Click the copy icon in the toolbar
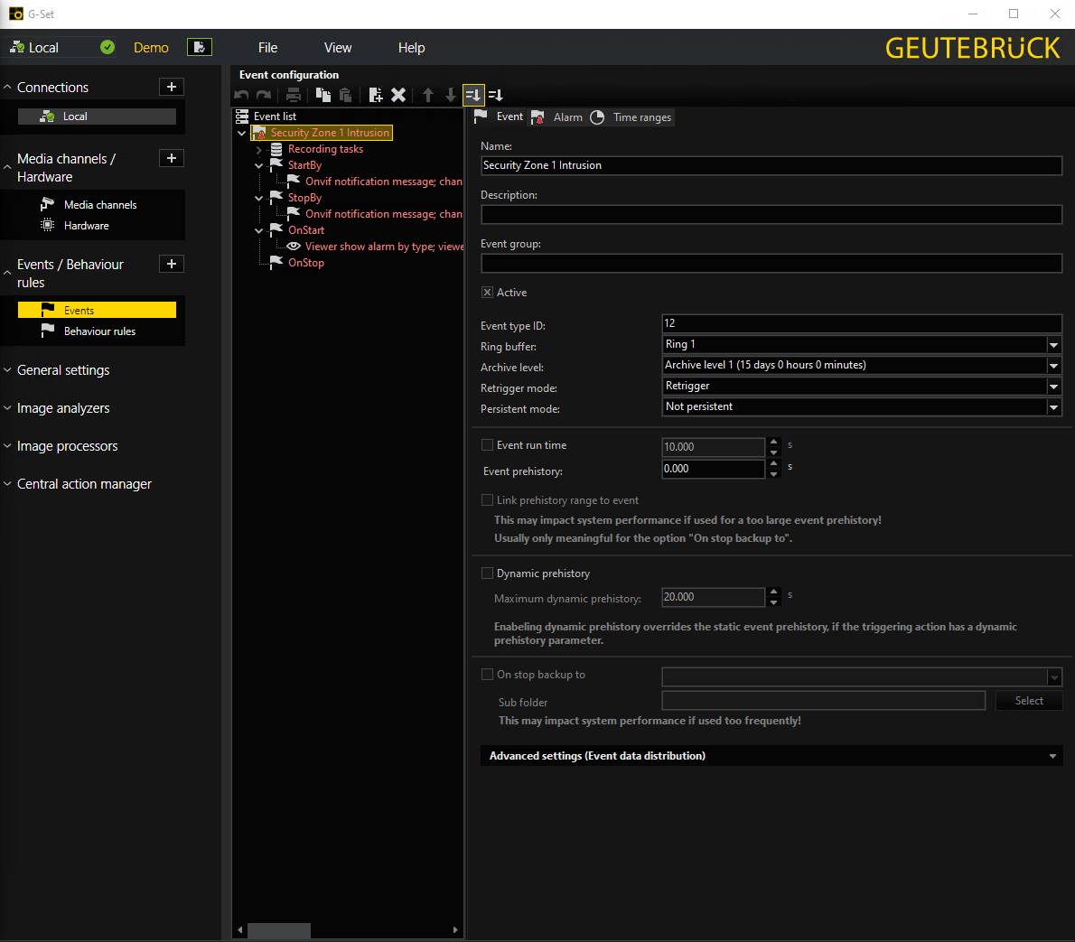The image size is (1075, 942). point(322,95)
